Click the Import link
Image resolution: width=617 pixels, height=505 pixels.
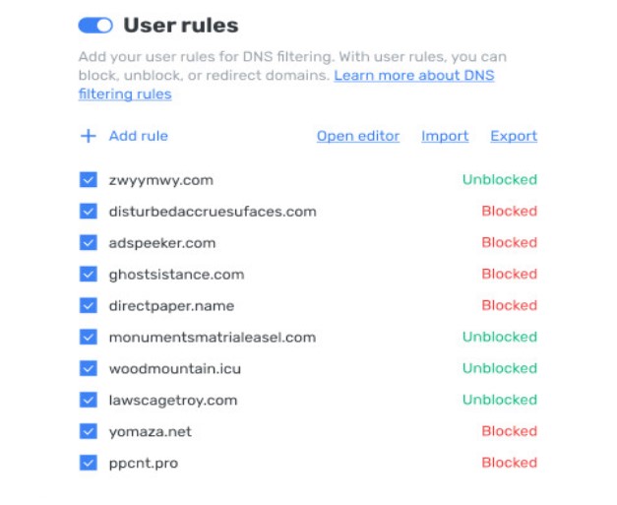tap(445, 136)
